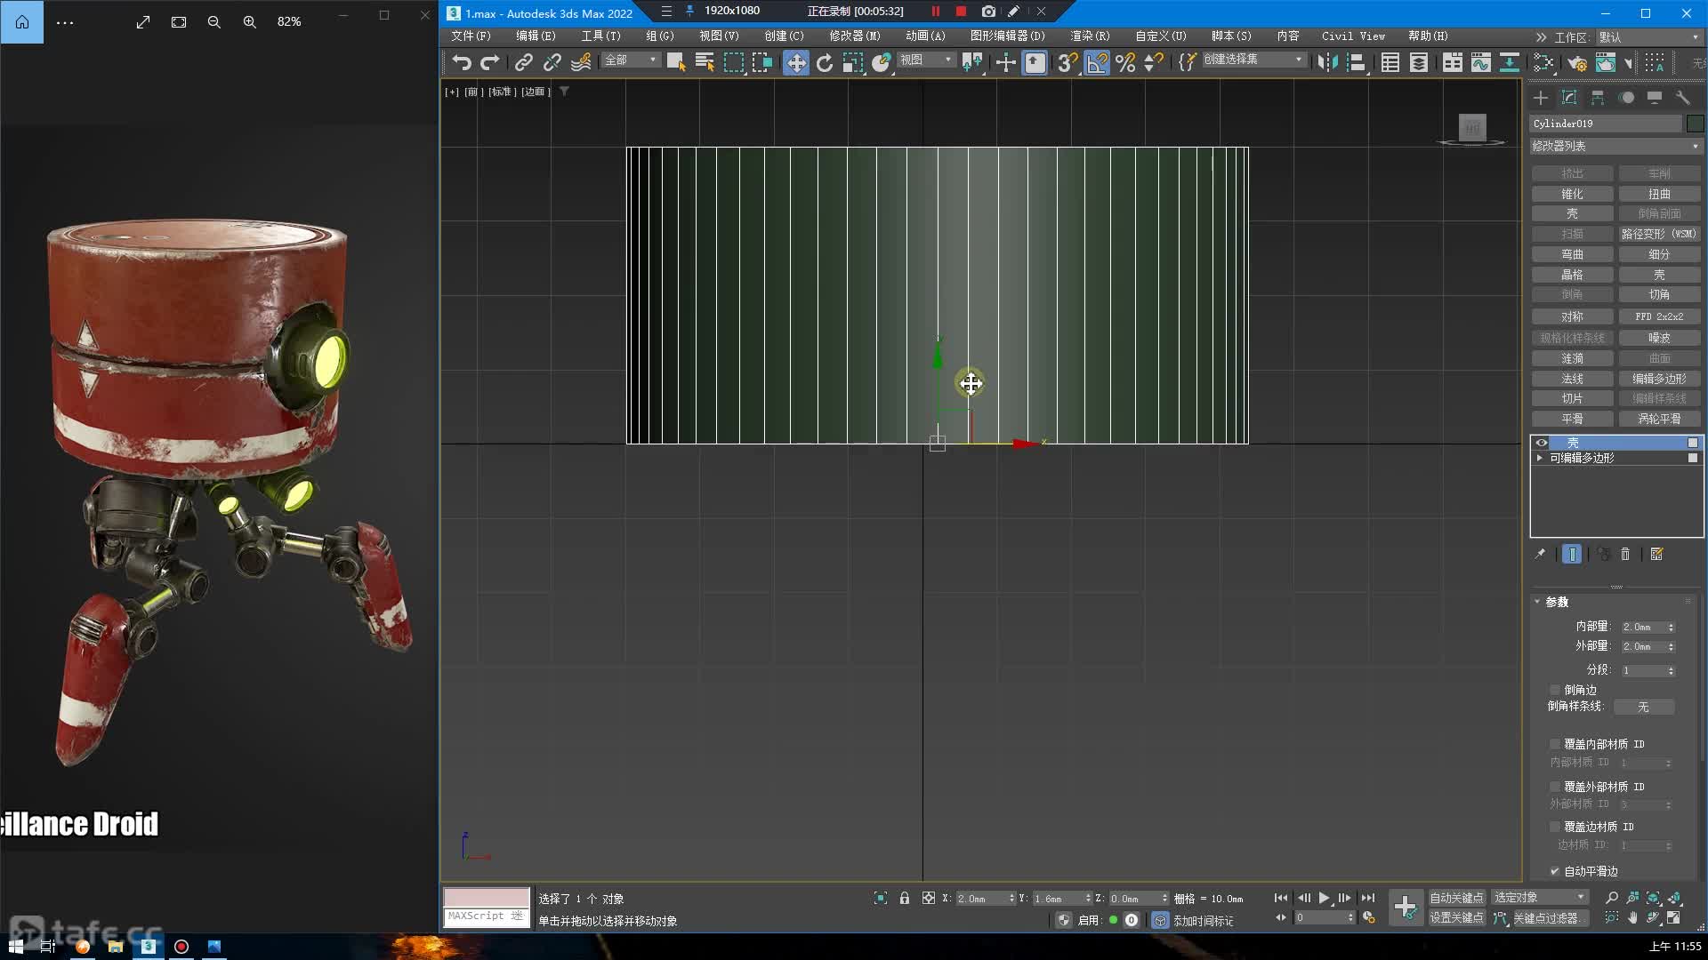Apply the 编辑多边形 modifier button
This screenshot has height=960, width=1708.
coord(1659,379)
